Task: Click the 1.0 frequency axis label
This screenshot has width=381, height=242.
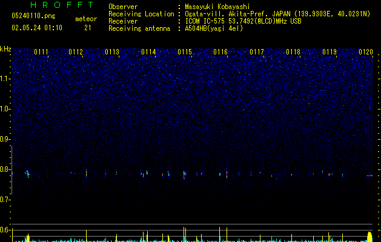Action: pos(5,109)
